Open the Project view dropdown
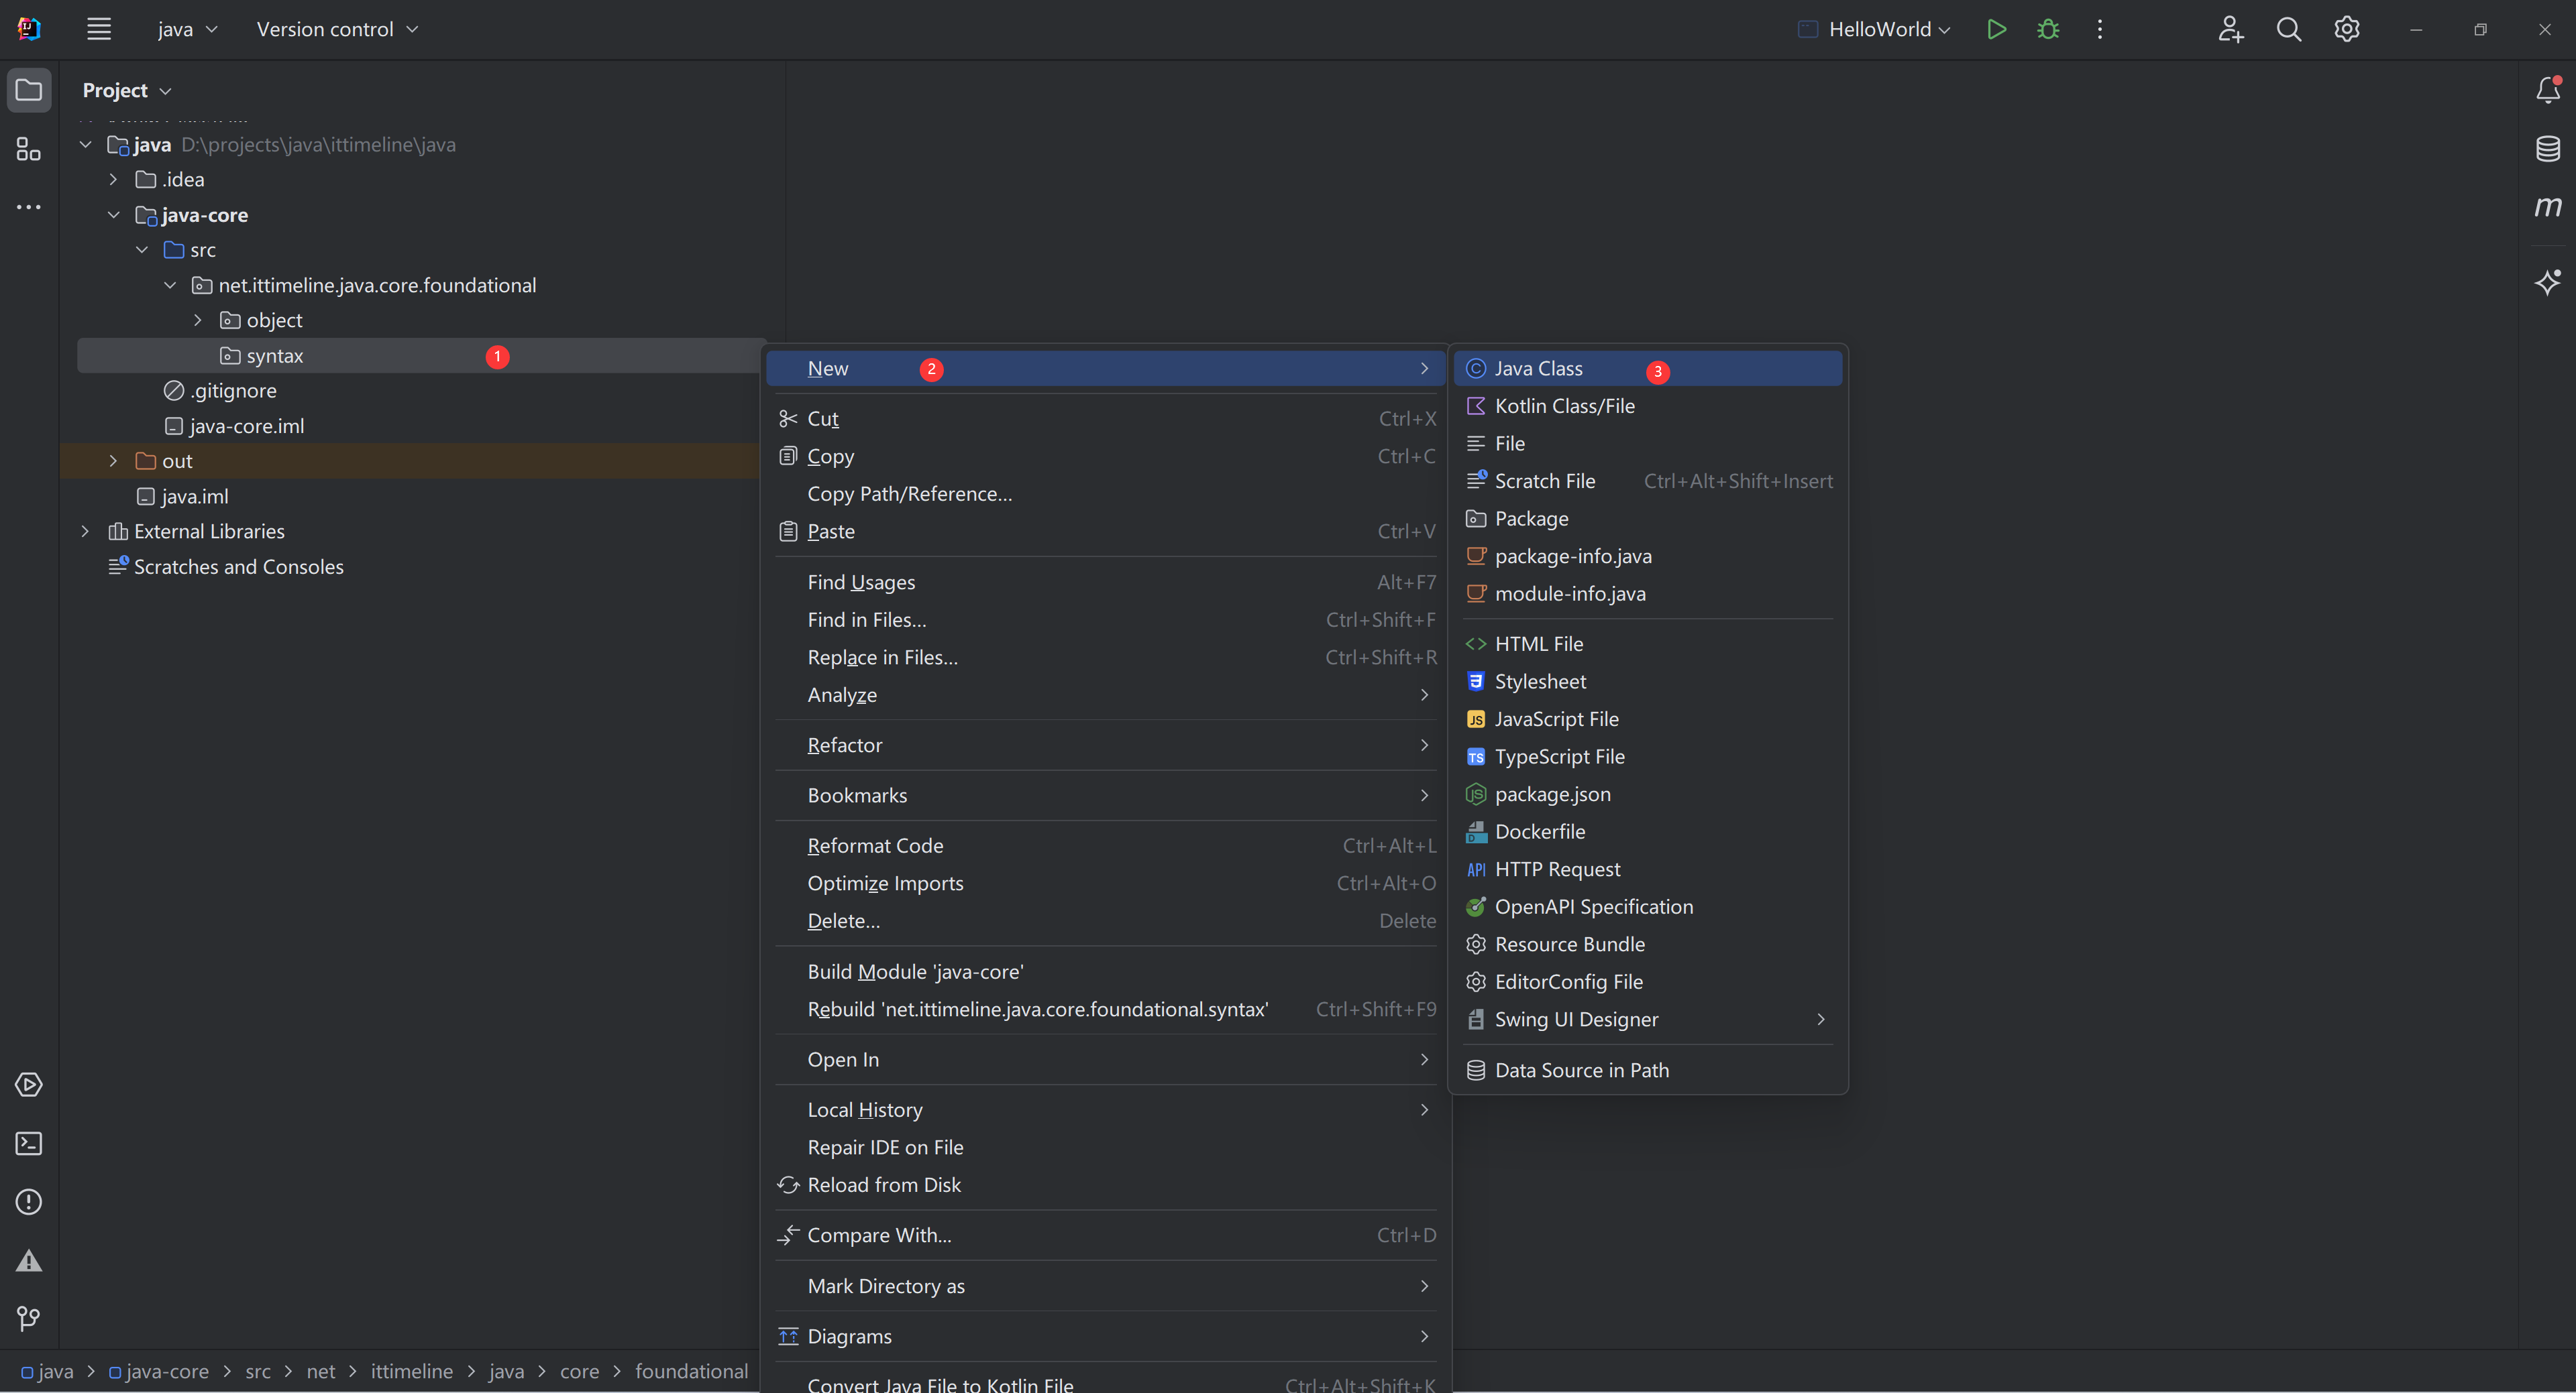Screen dimensions: 2576x1393 (x=127, y=90)
